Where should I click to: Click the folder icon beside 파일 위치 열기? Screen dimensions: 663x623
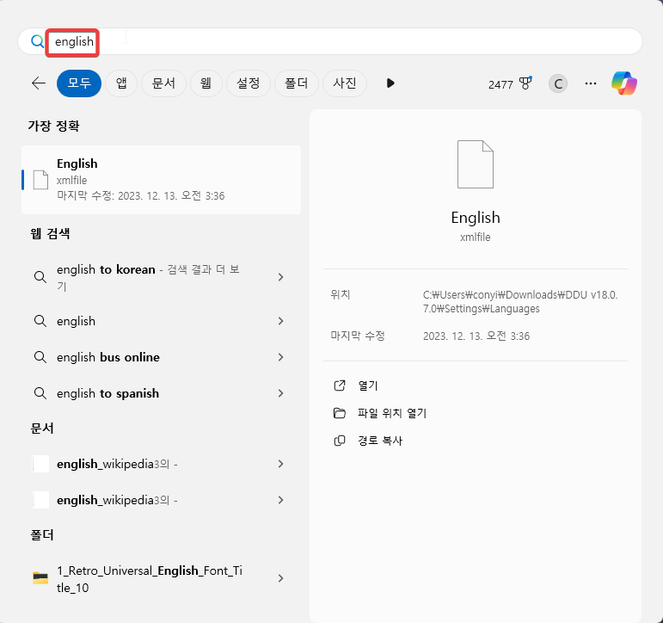tap(340, 413)
